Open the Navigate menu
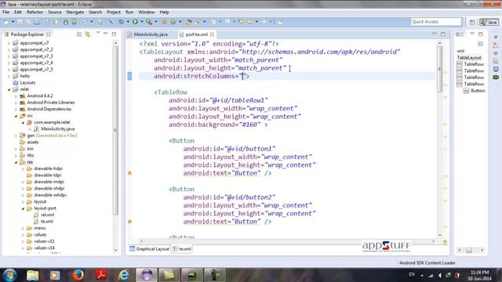The width and height of the screenshot is (502, 282). tap(75, 13)
